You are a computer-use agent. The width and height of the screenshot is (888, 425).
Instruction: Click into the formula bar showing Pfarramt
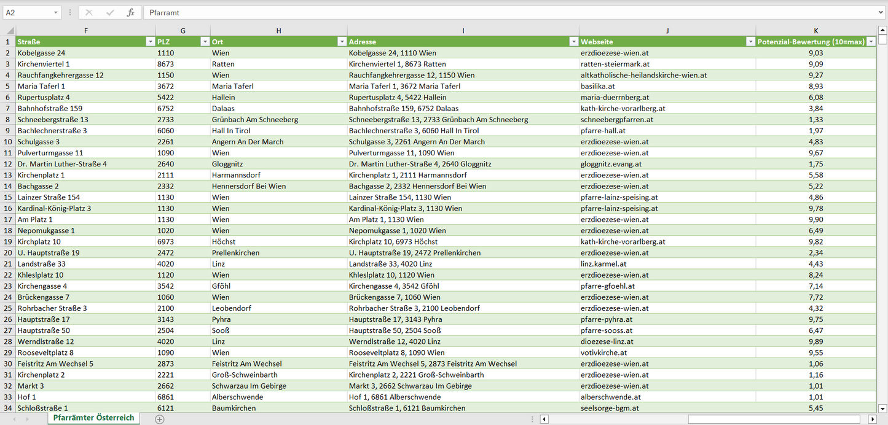click(492, 12)
